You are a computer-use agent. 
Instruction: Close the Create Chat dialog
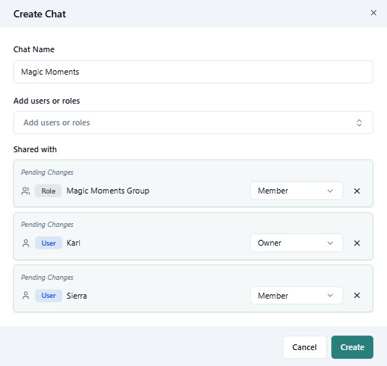click(x=373, y=13)
